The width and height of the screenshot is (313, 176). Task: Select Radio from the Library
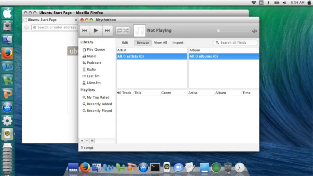pos(91,69)
